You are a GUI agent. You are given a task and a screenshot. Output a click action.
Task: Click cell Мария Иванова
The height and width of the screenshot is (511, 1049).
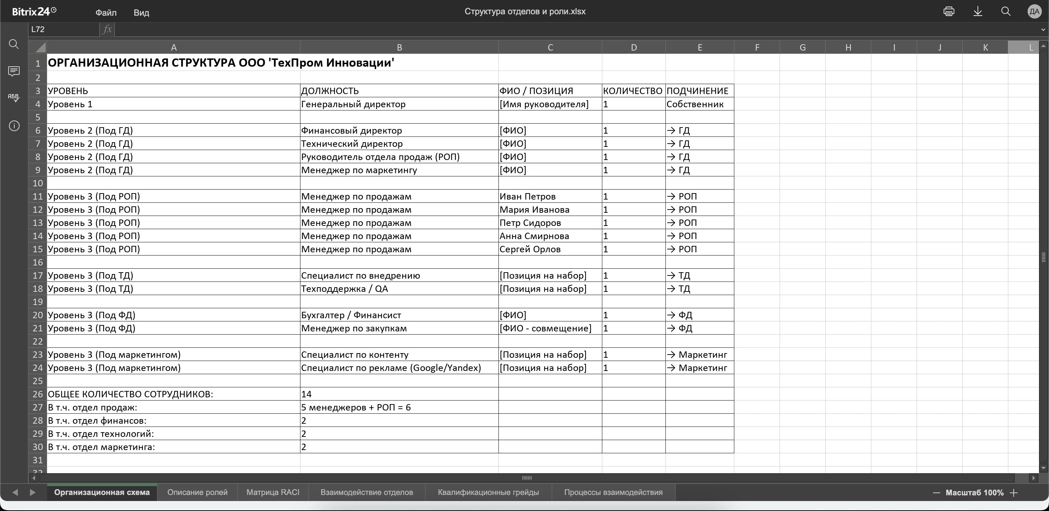(550, 210)
